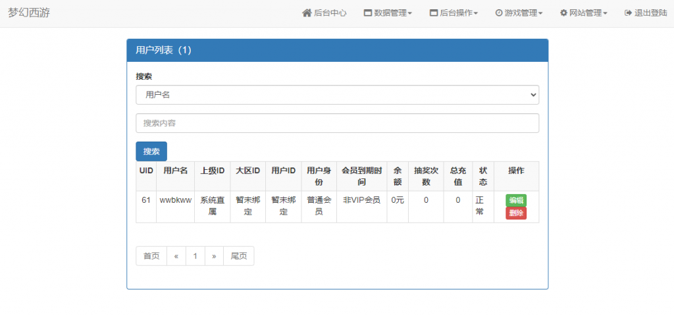Jump to 尾页 last page

pos(238,256)
